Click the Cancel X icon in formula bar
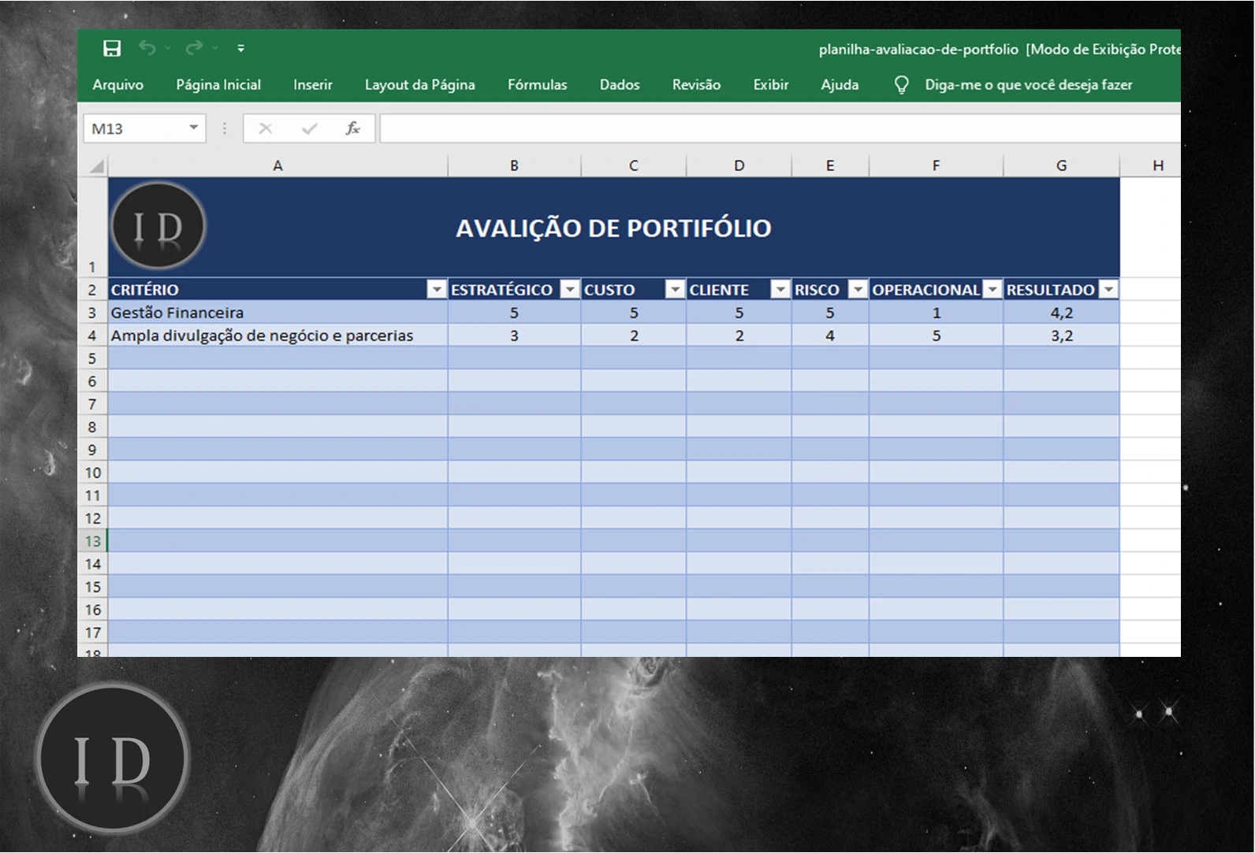The image size is (1255, 853). 266,128
